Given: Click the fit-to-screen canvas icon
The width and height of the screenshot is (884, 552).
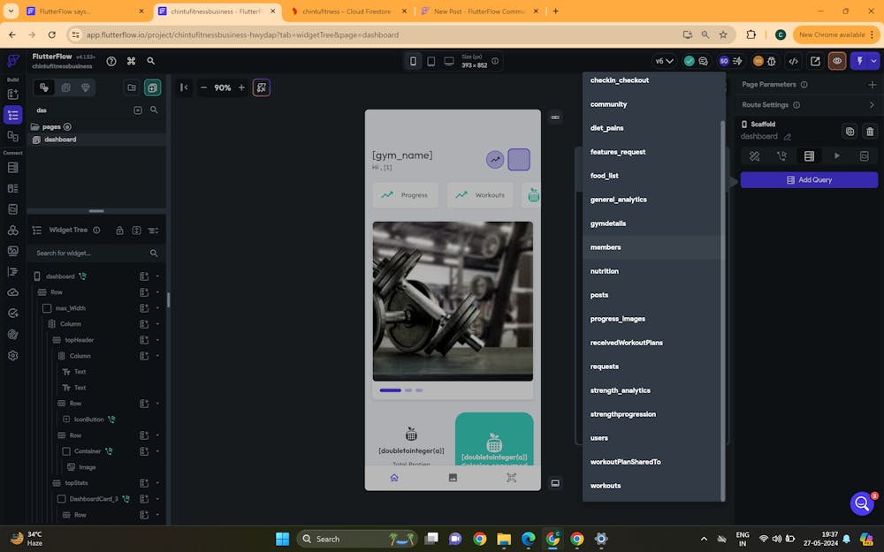Looking at the screenshot, I should (x=262, y=87).
